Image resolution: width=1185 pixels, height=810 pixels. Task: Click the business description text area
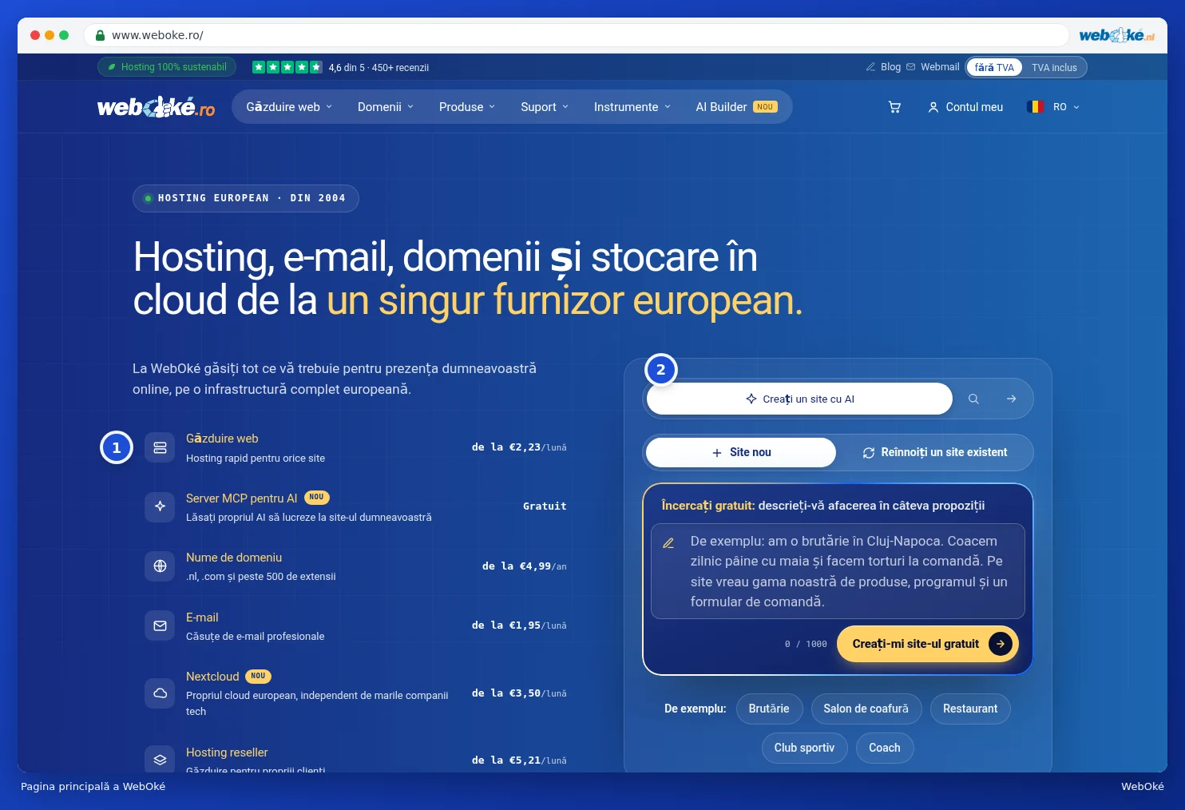[x=838, y=571]
